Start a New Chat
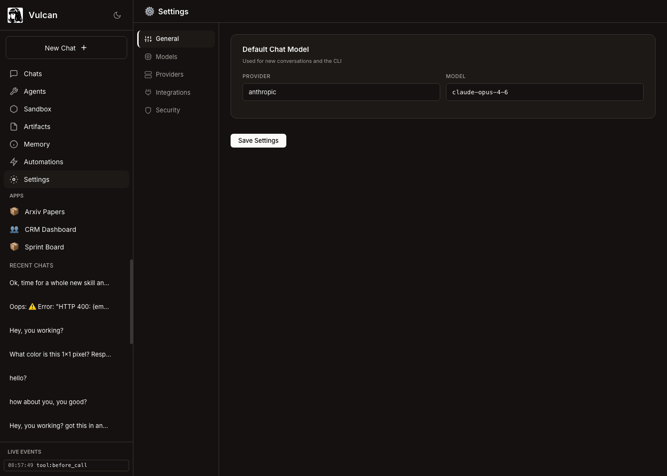The height and width of the screenshot is (476, 667). point(66,48)
